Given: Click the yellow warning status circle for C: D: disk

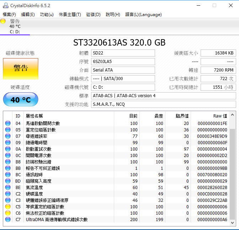Looking at the screenshot, I should coord(3,21).
